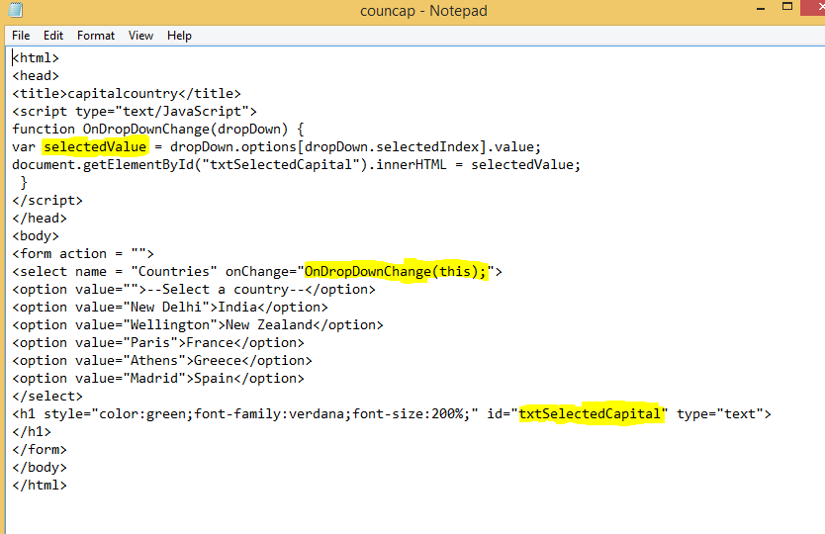The image size is (825, 534).
Task: Click the </body> closing tag line
Action: 40,468
